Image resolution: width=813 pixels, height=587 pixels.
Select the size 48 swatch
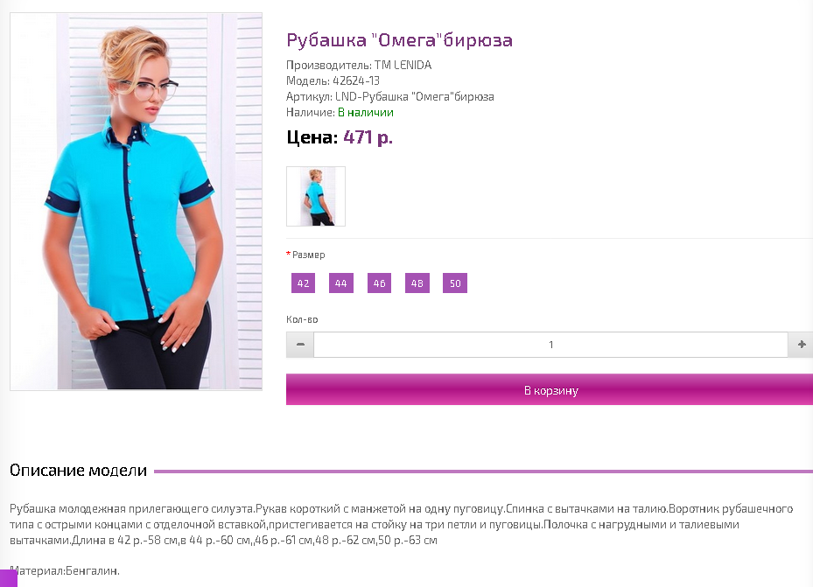pos(417,283)
